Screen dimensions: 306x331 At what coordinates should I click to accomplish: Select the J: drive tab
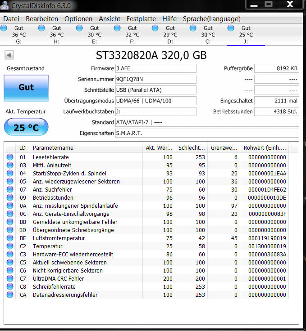[x=246, y=35]
